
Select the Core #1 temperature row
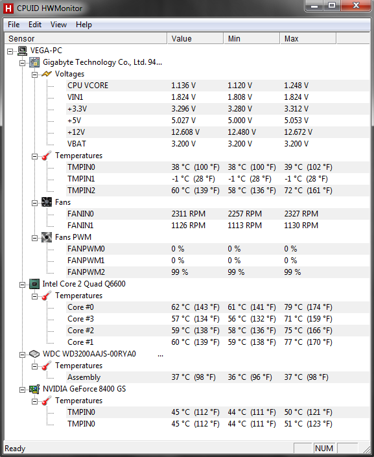coord(218,342)
